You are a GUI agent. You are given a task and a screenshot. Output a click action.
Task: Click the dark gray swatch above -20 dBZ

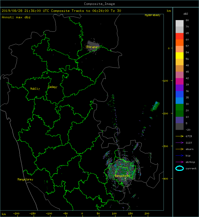179,127
